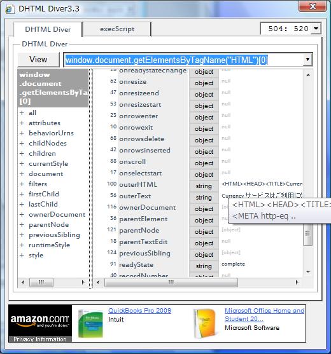The height and width of the screenshot is (354, 331).
Task: Click the parentElement property name
Action: tap(143, 219)
